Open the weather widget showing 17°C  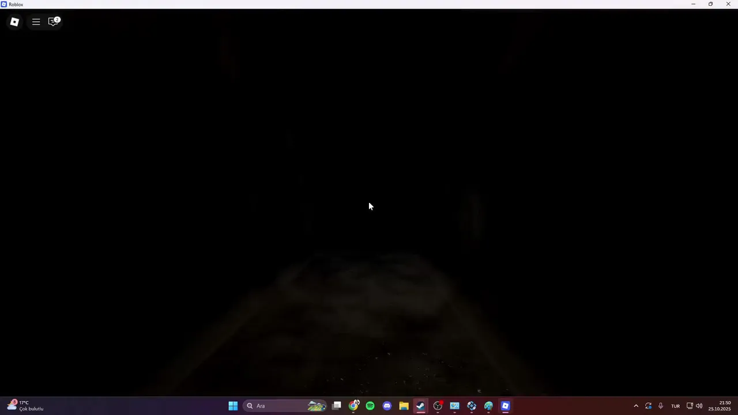25,406
